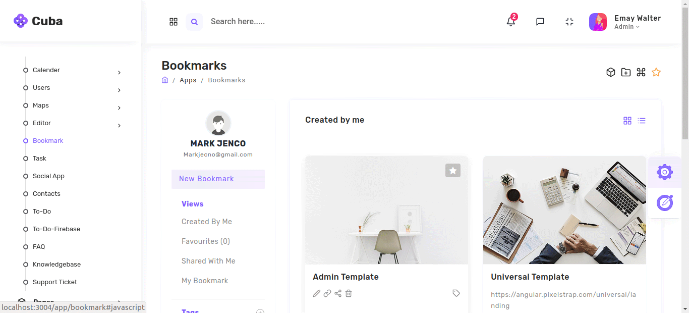Delete Admin Template using the trash icon
Screen dimensions: 689x313
[349, 293]
